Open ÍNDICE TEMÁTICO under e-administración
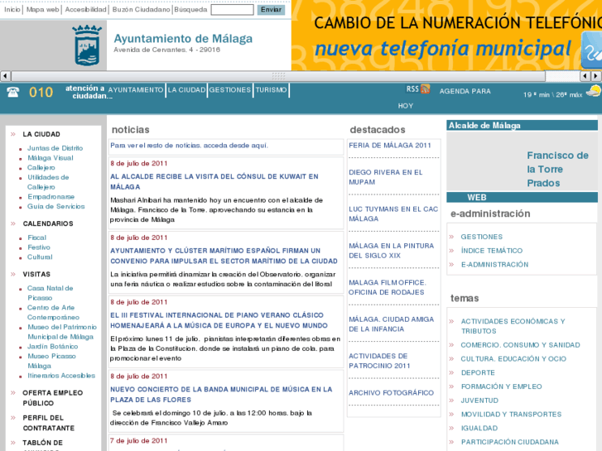The width and height of the screenshot is (602, 451). tap(492, 251)
